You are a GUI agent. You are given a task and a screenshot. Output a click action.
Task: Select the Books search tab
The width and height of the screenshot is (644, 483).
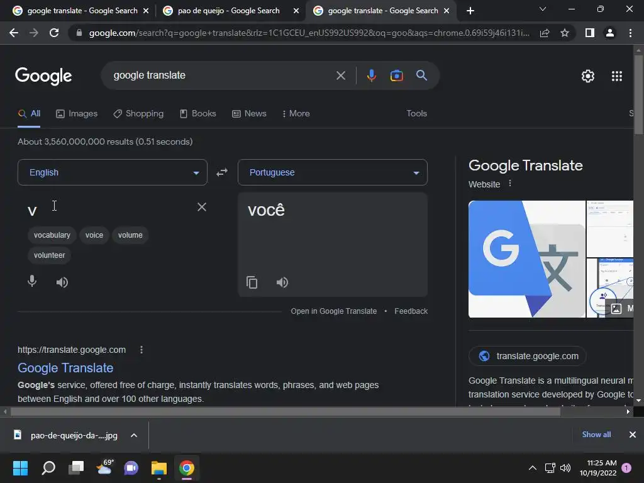[x=198, y=113]
